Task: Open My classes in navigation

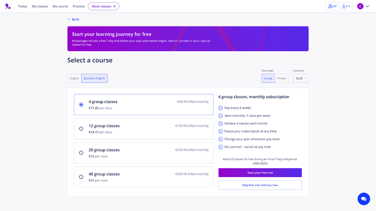Action: [40, 6]
